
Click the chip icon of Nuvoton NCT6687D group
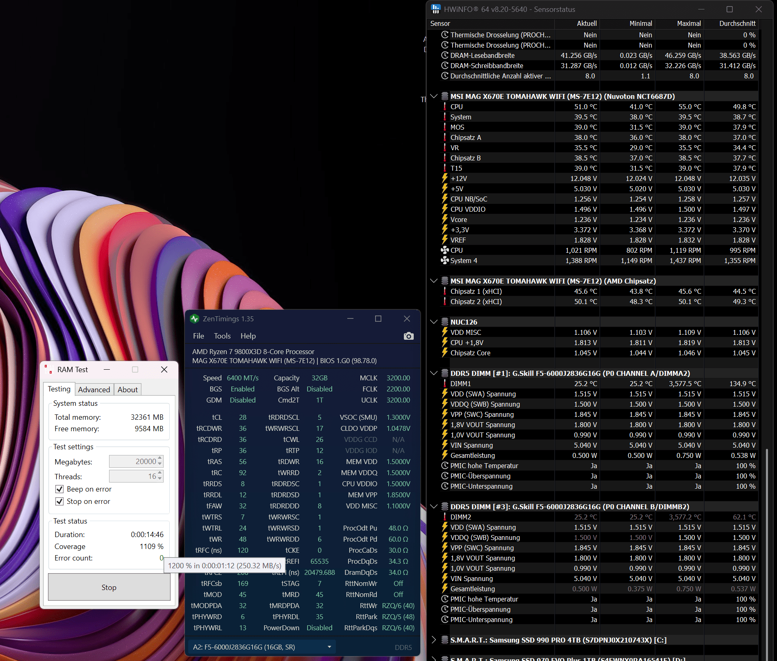(x=445, y=96)
